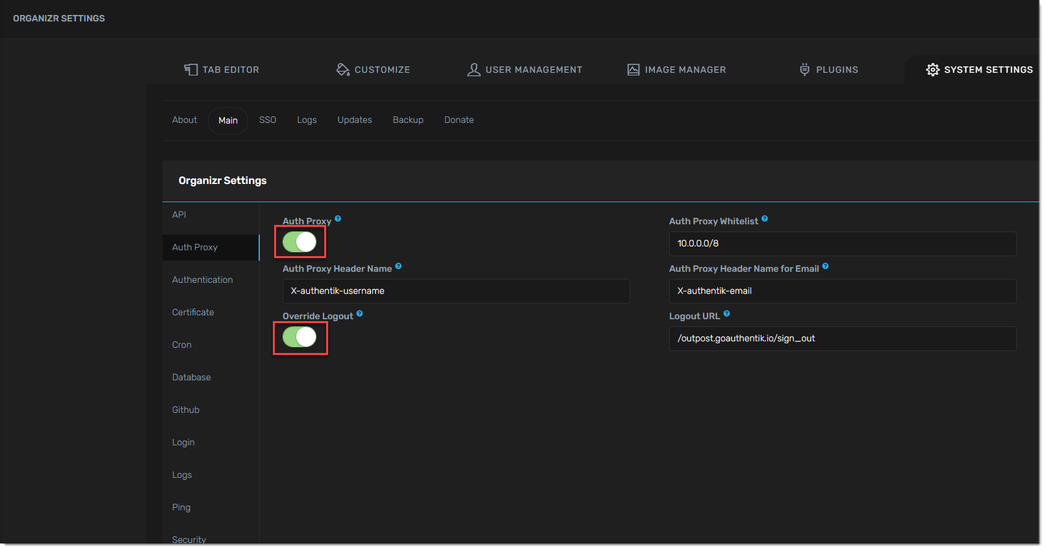
Task: Click help icon beside Auth Proxy Header Name
Action: (398, 267)
